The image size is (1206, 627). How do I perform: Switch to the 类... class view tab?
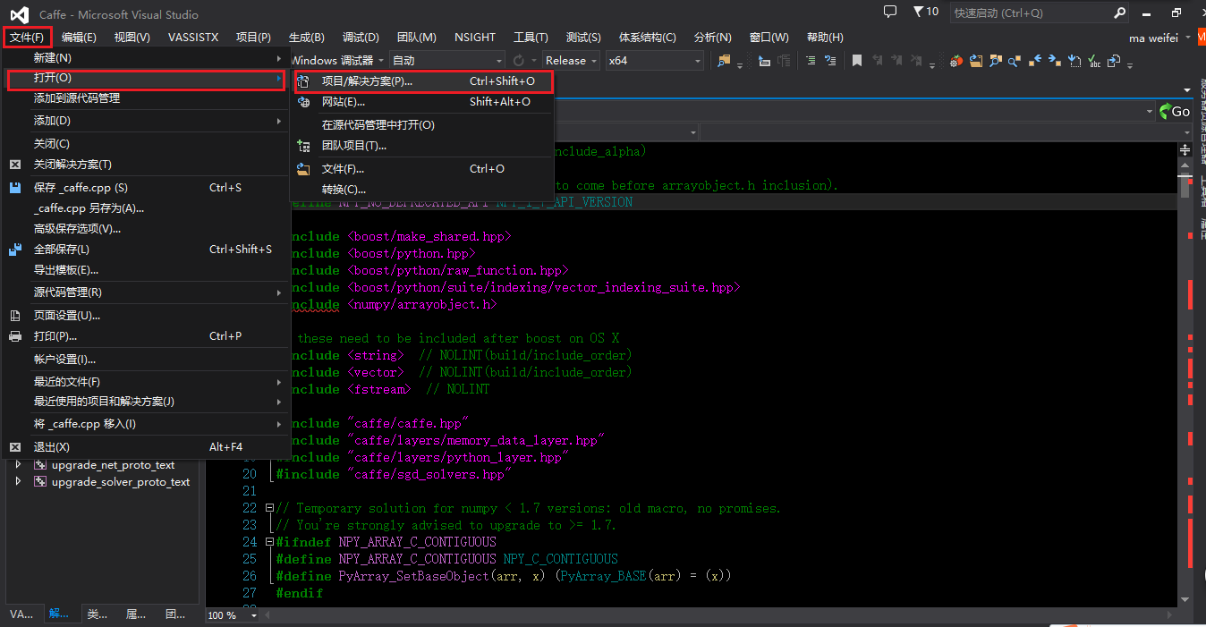tap(98, 614)
